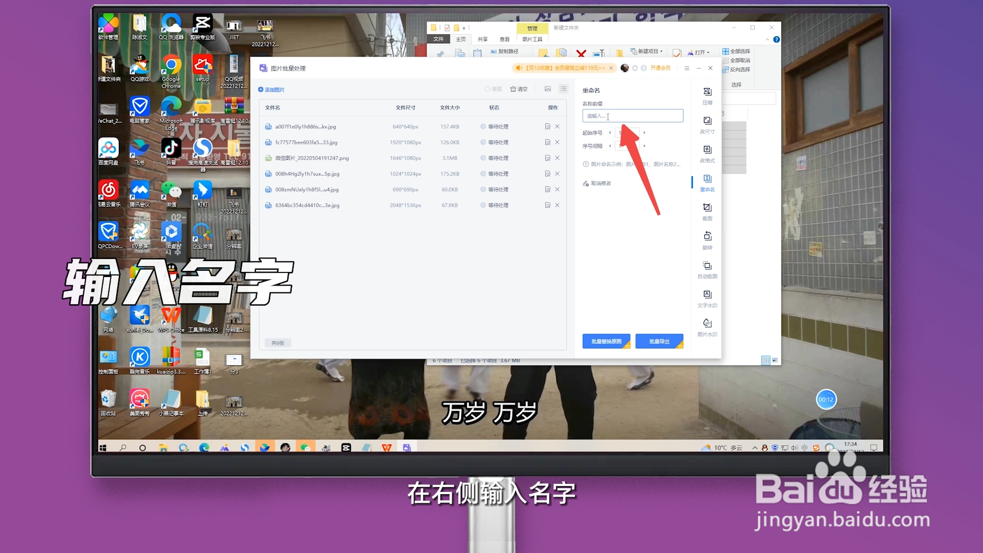983x553 pixels.
Task: Click the red delete X in Explorer ribbon
Action: coord(581,53)
